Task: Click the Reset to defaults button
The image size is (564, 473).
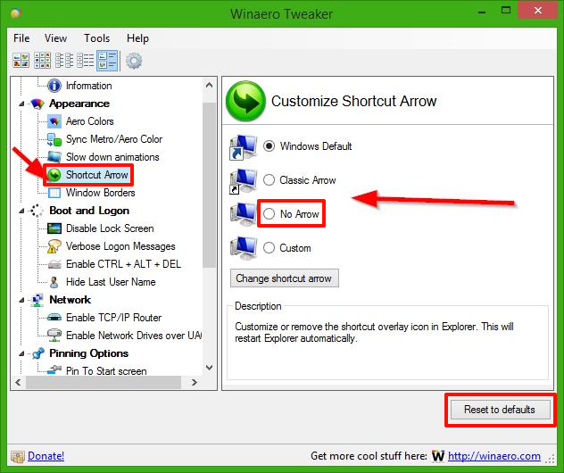Action: pos(501,410)
